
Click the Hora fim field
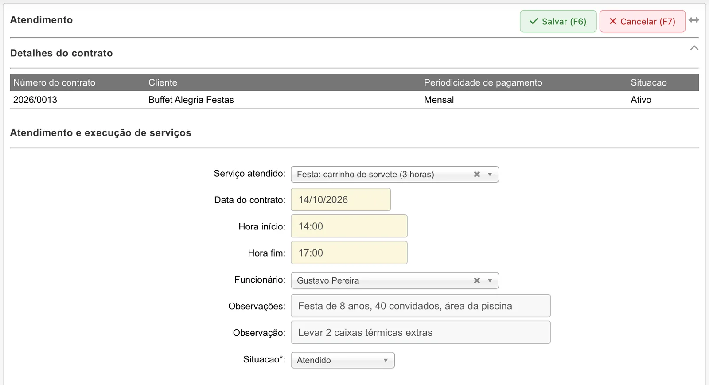click(349, 253)
